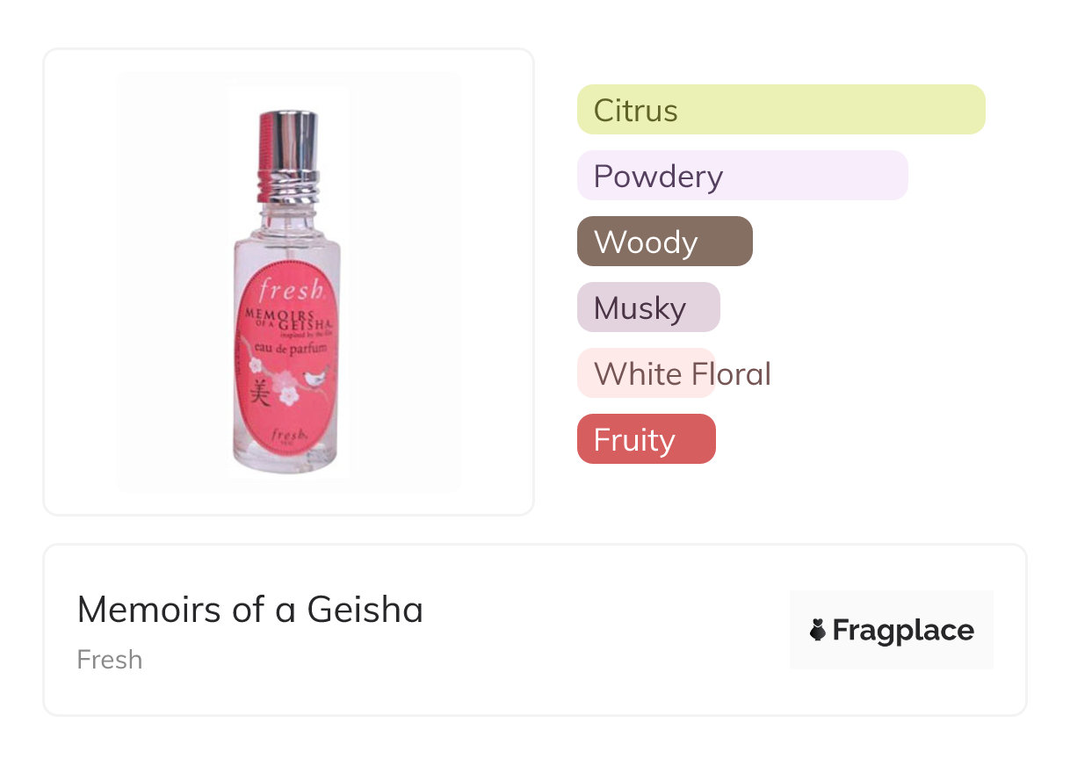Click the cursive 'fresh' logo on the bottle
This screenshot has height=759, width=1070.
292,291
